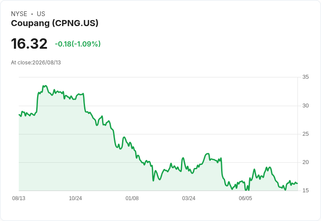Viewport: 321px width, 221px height.
Task: Click the chart line's highest peak
Action: tap(45, 86)
